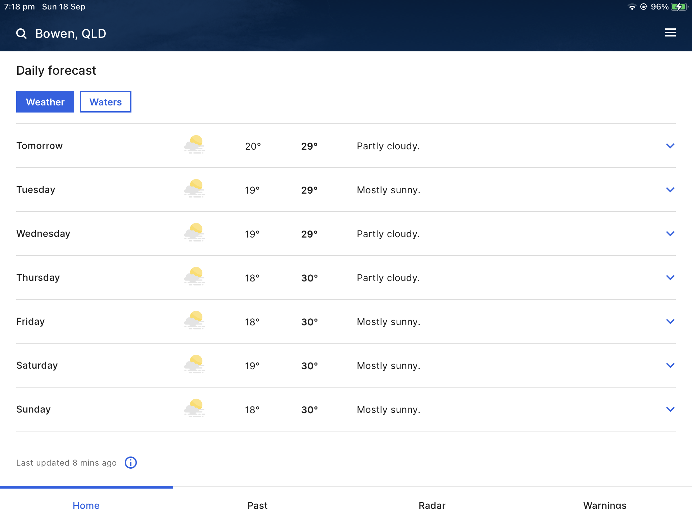Tap the Home tab
This screenshot has width=692, height=519.
pyautogui.click(x=86, y=505)
